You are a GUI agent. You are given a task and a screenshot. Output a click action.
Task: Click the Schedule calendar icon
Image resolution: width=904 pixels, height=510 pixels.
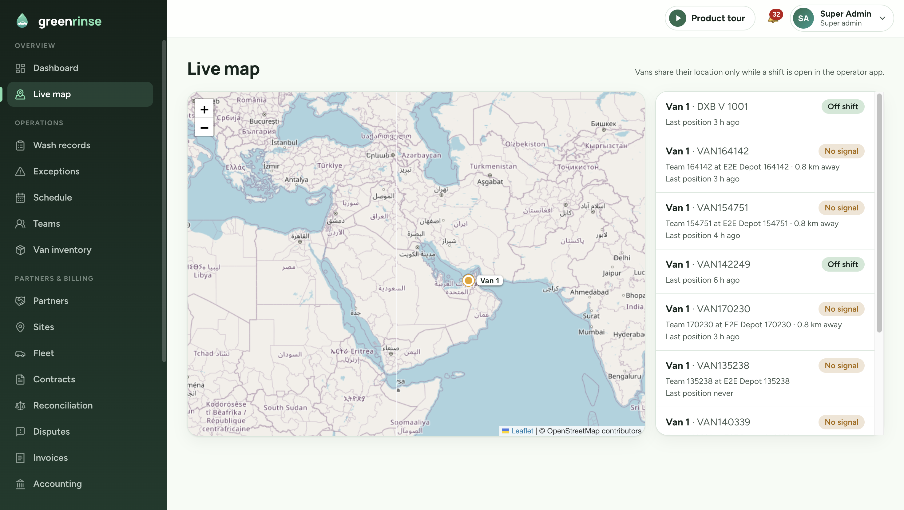coord(20,197)
